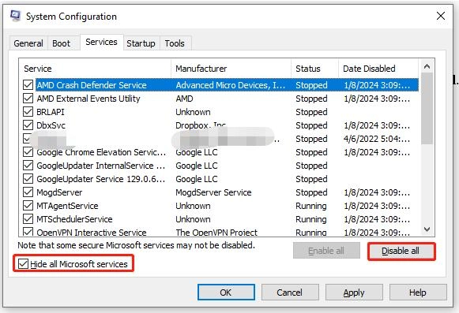Image resolution: width=459 pixels, height=313 pixels.
Task: Select Google Chrome Elevation Service name
Action: (x=101, y=152)
